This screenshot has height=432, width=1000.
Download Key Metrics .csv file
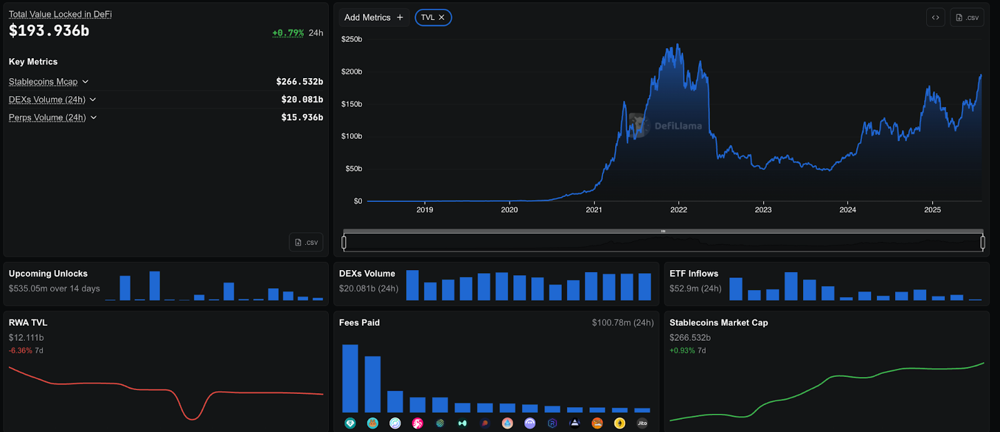pyautogui.click(x=306, y=242)
